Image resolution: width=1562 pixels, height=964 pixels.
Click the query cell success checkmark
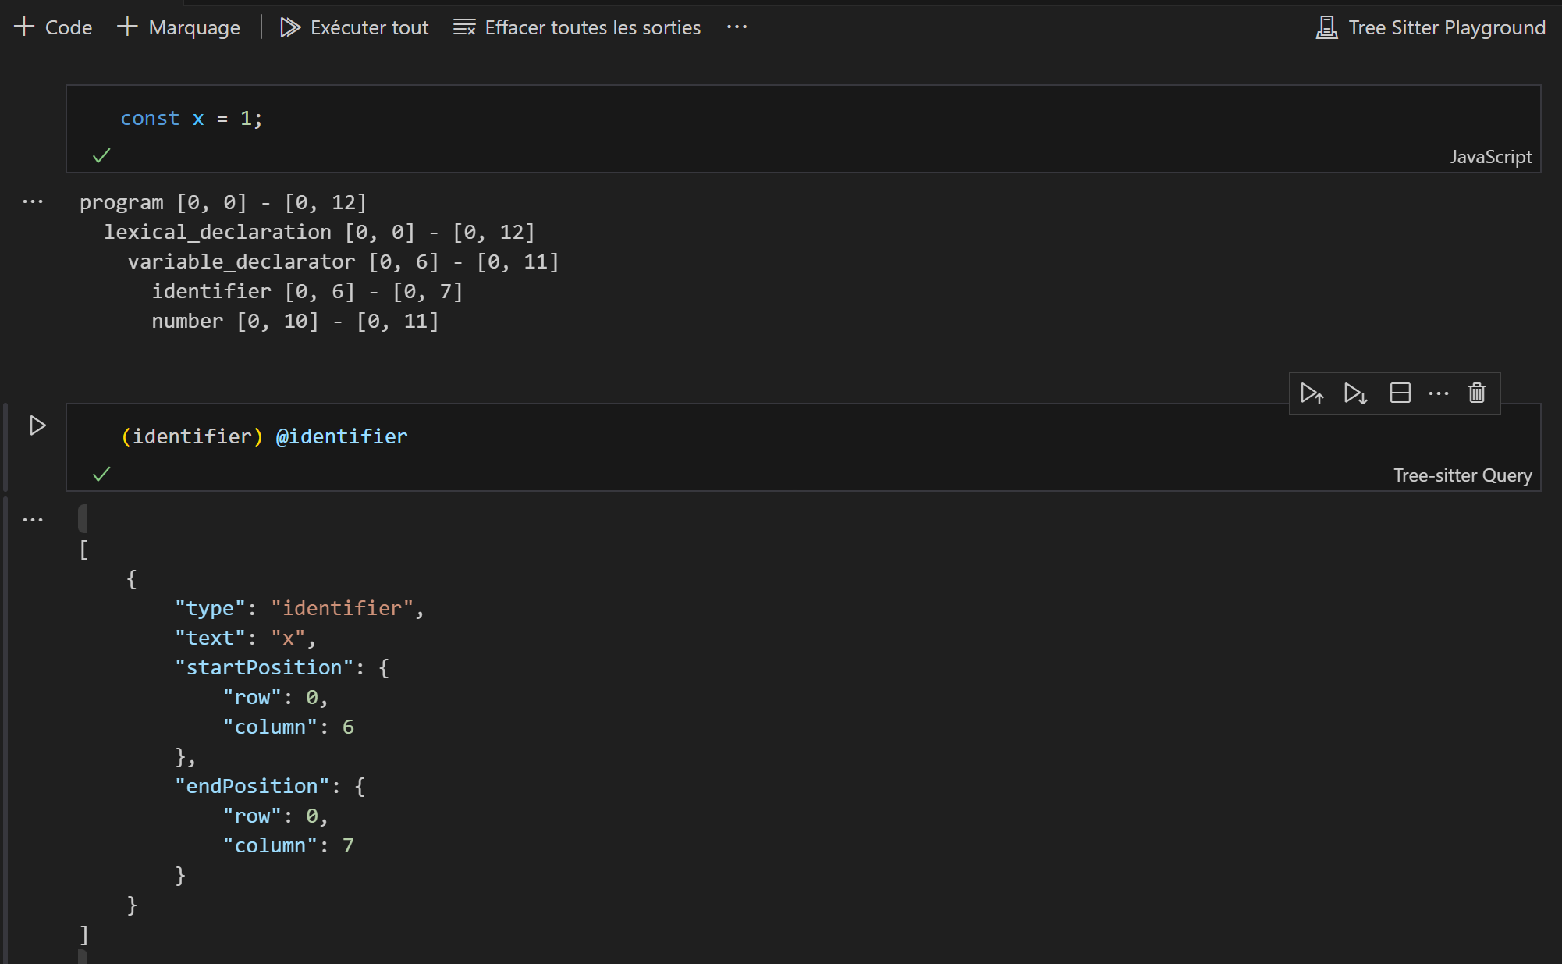[x=101, y=474]
